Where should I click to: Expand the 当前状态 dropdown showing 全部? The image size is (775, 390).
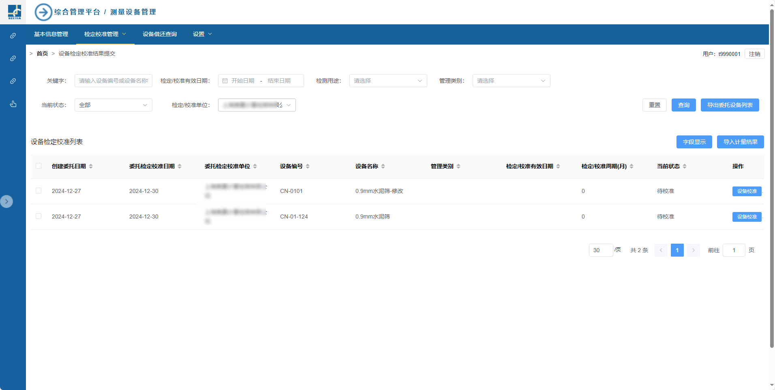(x=113, y=105)
